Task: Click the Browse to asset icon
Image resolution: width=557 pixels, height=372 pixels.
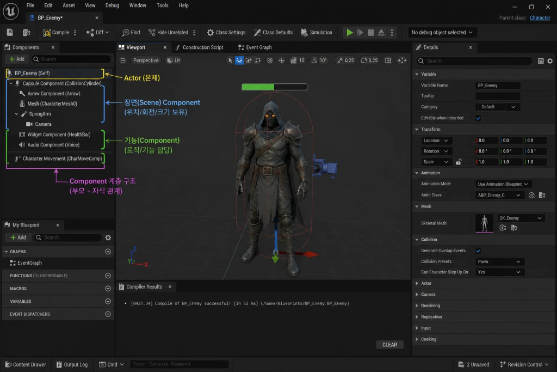Action: [x=27, y=32]
